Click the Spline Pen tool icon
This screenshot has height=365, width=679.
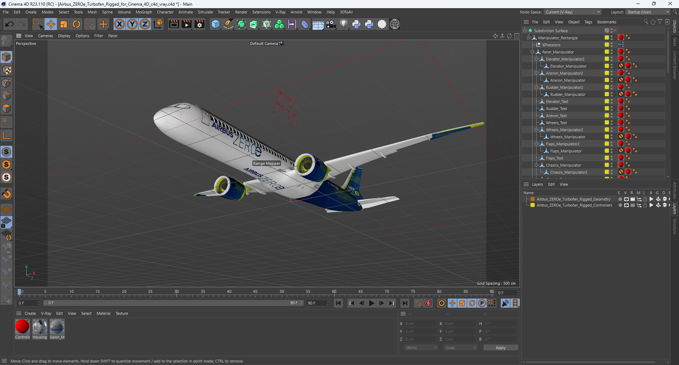tap(228, 24)
